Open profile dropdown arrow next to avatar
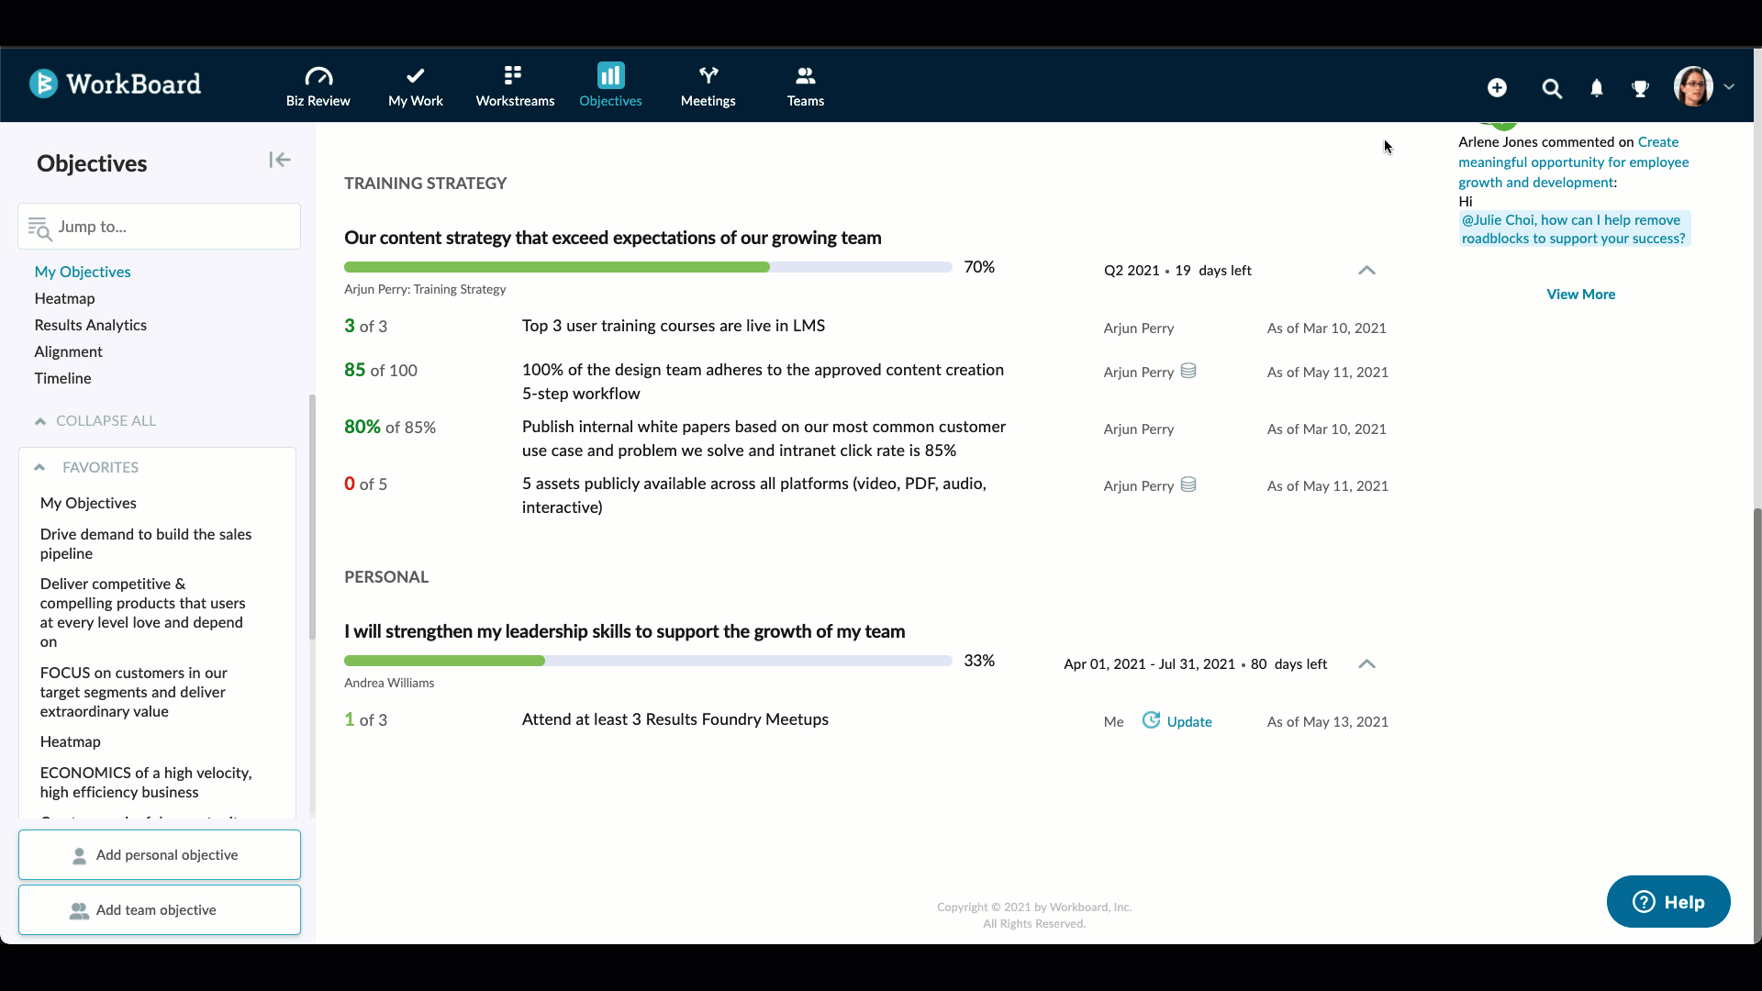Image resolution: width=1762 pixels, height=991 pixels. click(x=1729, y=86)
